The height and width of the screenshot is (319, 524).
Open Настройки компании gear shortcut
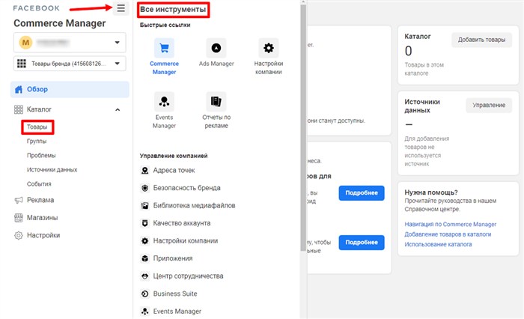tap(268, 48)
